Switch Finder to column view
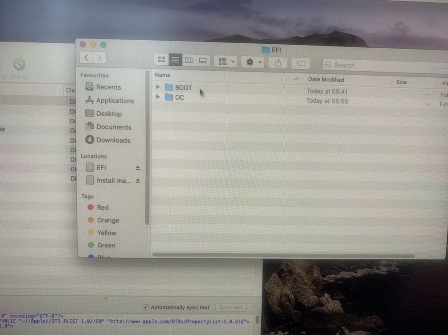 click(189, 60)
